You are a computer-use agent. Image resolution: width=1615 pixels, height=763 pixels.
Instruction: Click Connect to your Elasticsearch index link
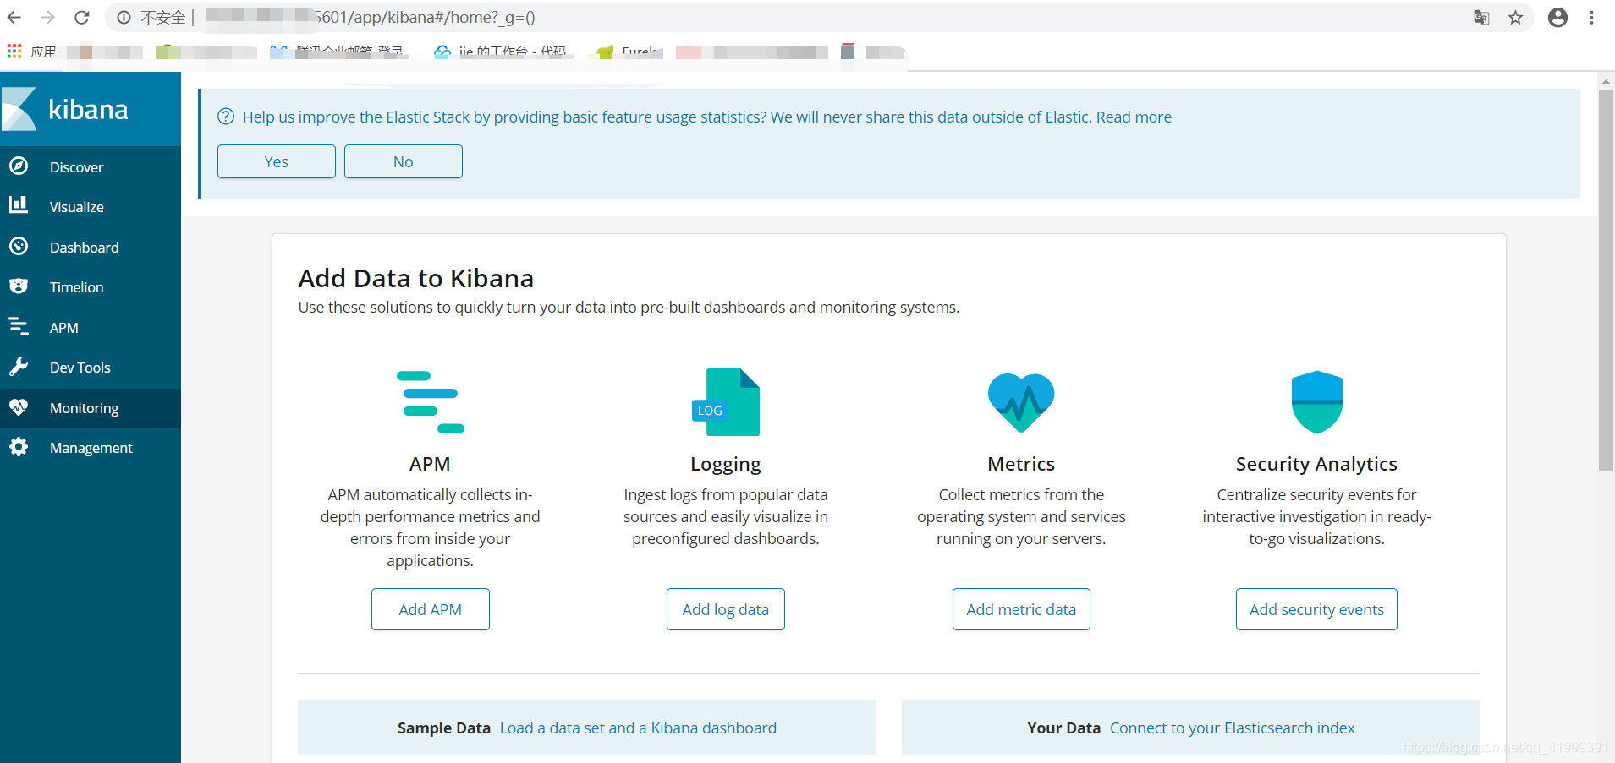pos(1233,728)
